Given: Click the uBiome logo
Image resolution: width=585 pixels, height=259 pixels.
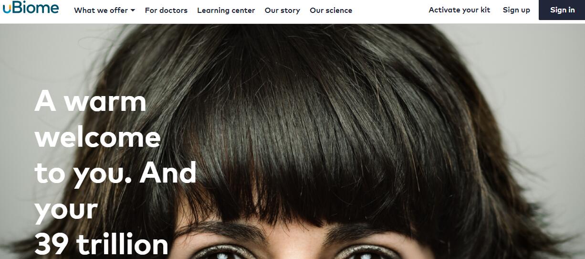Looking at the screenshot, I should [31, 8].
